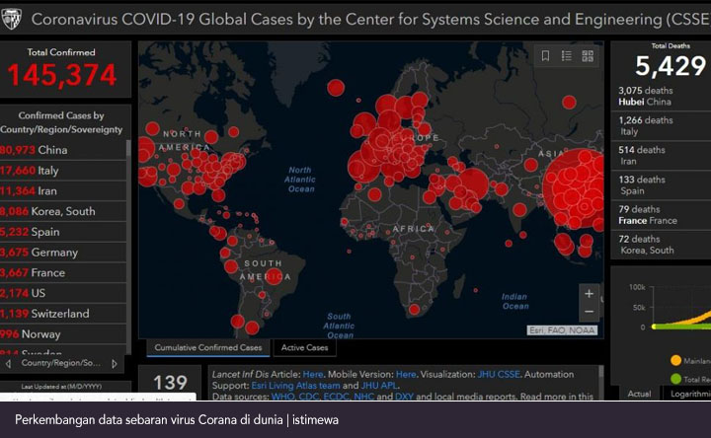
Task: Show the map legend list icon
Action: pyautogui.click(x=566, y=56)
